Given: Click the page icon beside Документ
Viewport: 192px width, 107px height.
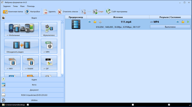Looking at the screenshot, I should pos(3,90).
